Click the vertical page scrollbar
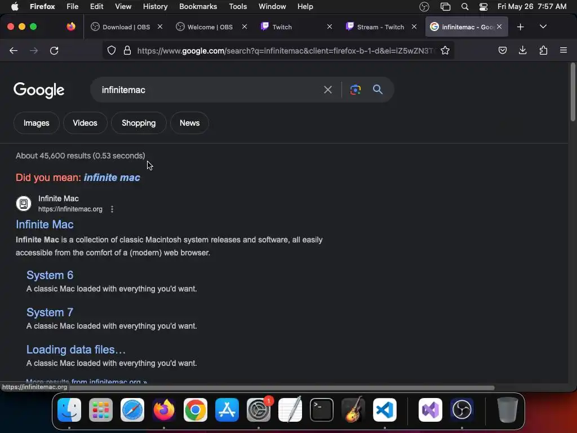 (x=572, y=92)
